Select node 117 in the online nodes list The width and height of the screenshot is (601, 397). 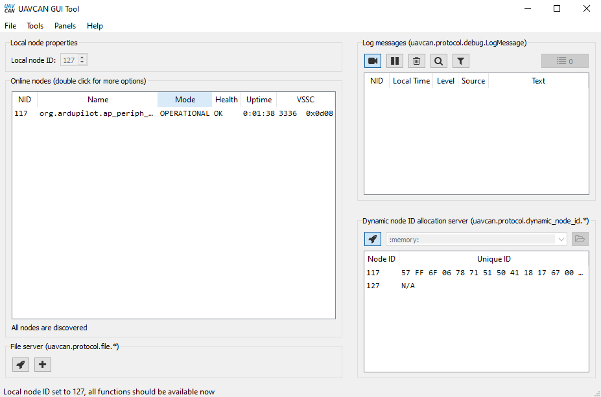tap(130, 113)
